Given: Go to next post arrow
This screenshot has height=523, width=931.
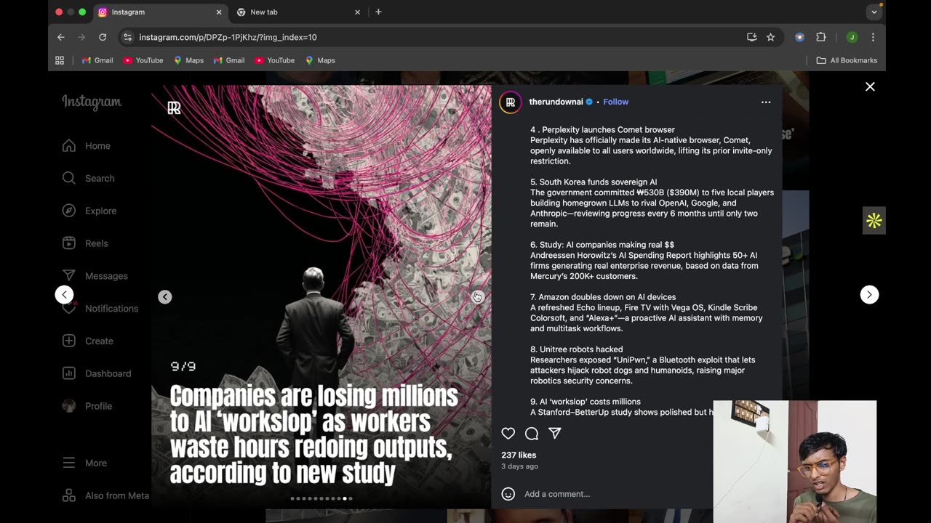Looking at the screenshot, I should (x=869, y=294).
